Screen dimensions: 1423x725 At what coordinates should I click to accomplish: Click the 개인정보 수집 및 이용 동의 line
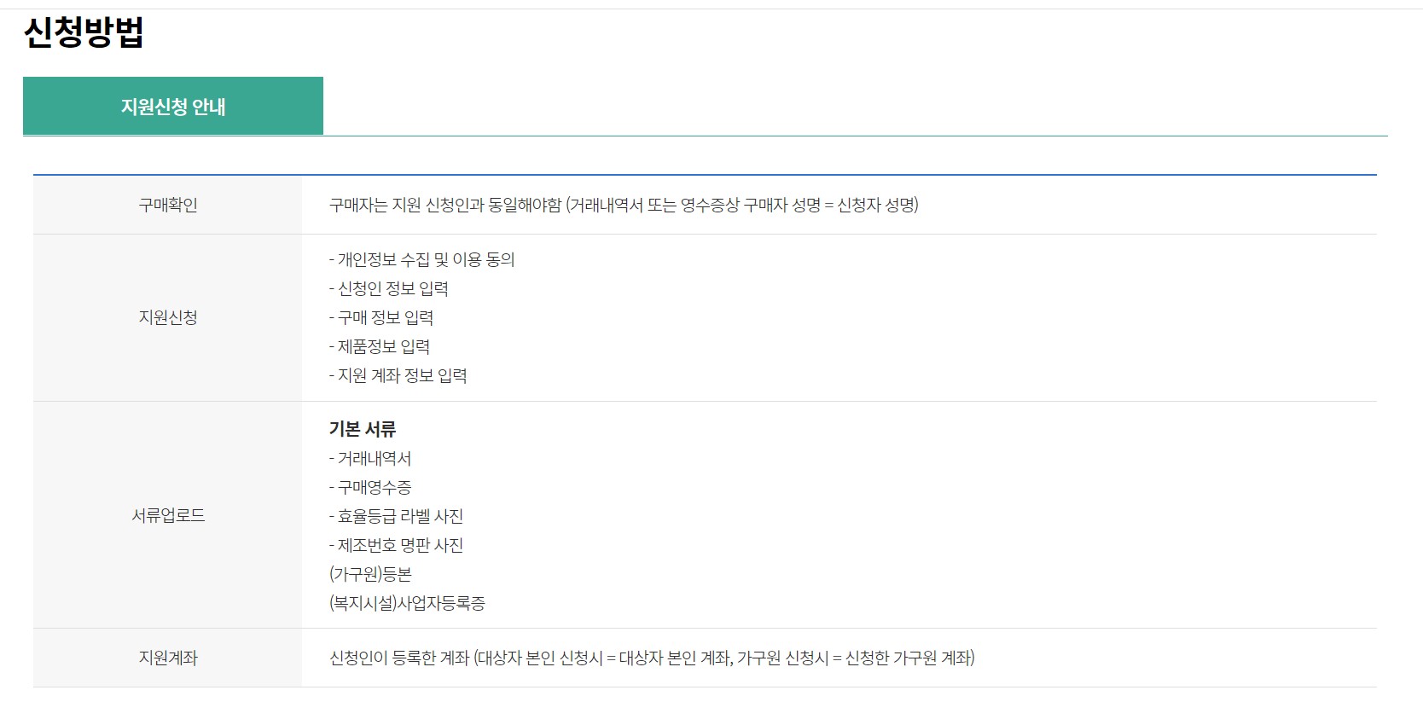pyautogui.click(x=422, y=259)
